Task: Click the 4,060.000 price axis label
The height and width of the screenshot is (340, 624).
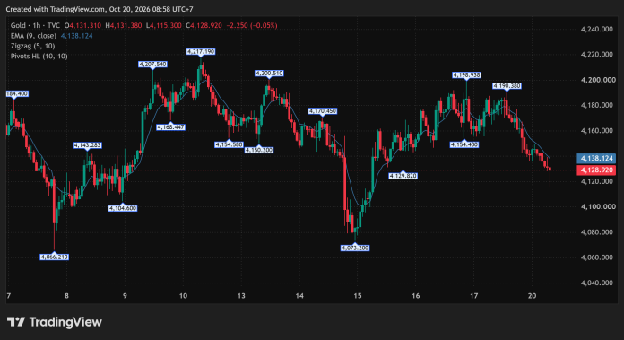Action: click(x=597, y=257)
